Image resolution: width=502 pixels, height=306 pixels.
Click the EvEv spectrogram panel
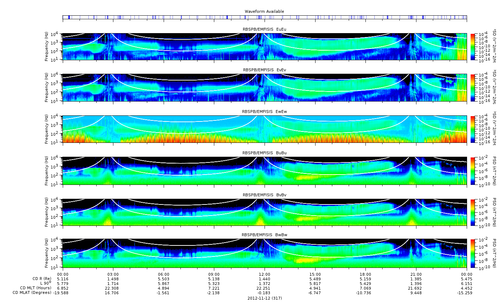click(x=265, y=88)
